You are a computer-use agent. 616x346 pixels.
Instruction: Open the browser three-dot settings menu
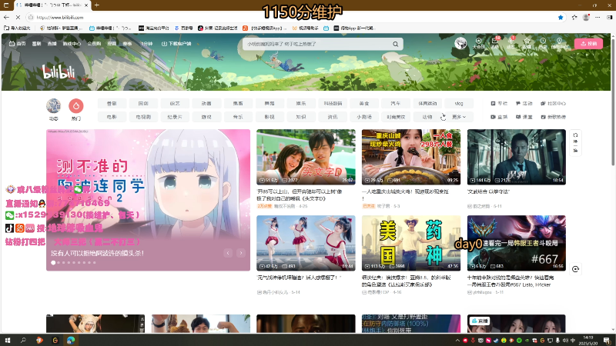click(598, 17)
